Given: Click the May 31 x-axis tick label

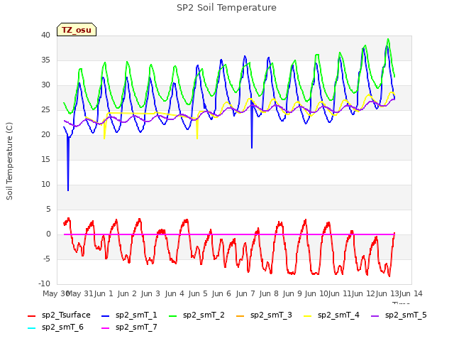Looking at the screenshot, I should point(79,293).
